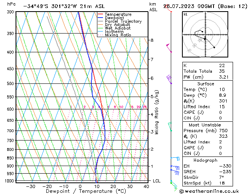Click the LCL marker label
The width and height of the screenshot is (251, 194).
pos(156,181)
